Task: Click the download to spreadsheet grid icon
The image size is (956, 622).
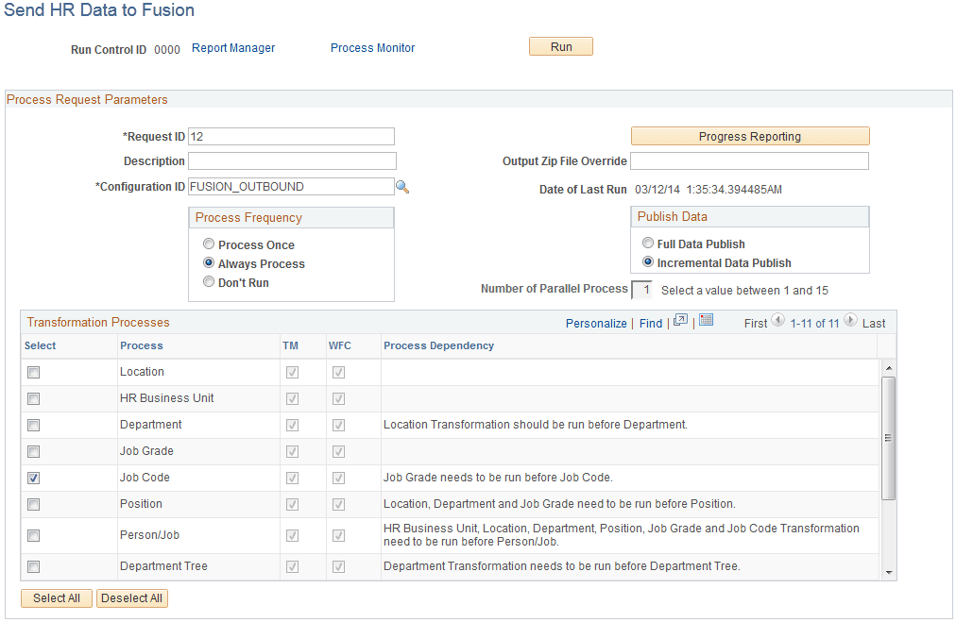Action: (x=706, y=321)
